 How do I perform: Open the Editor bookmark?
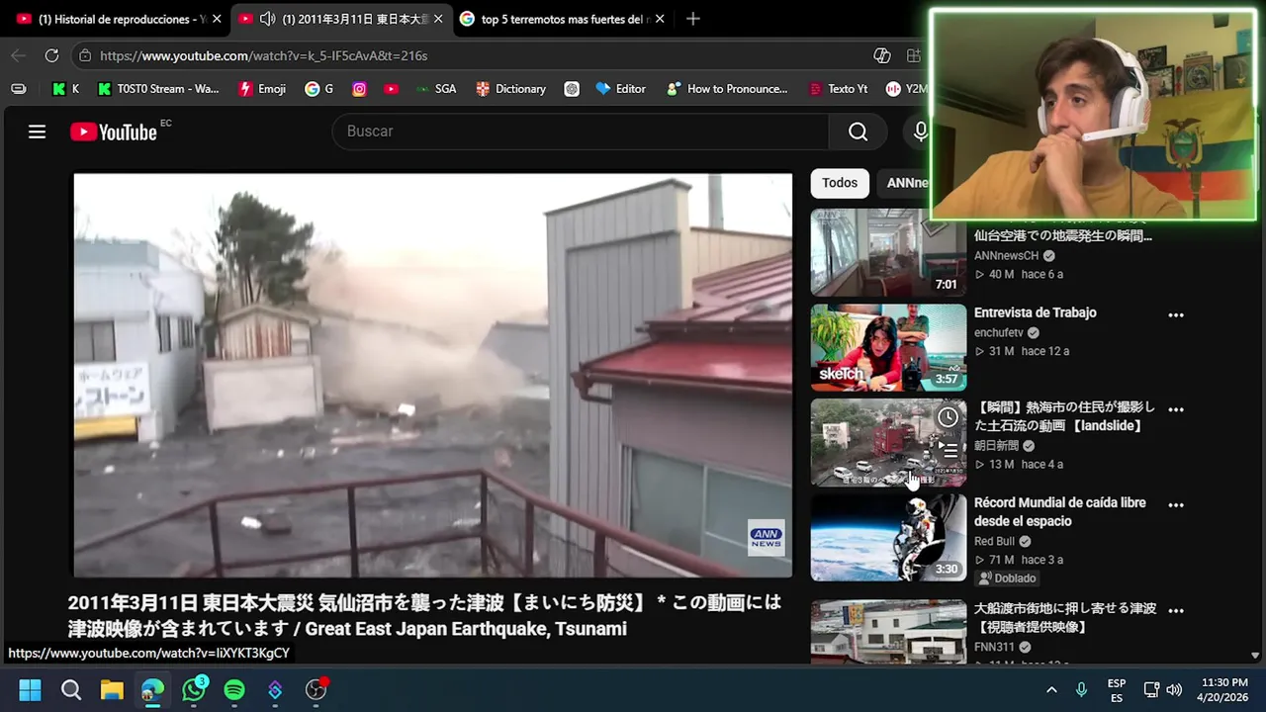tap(620, 89)
